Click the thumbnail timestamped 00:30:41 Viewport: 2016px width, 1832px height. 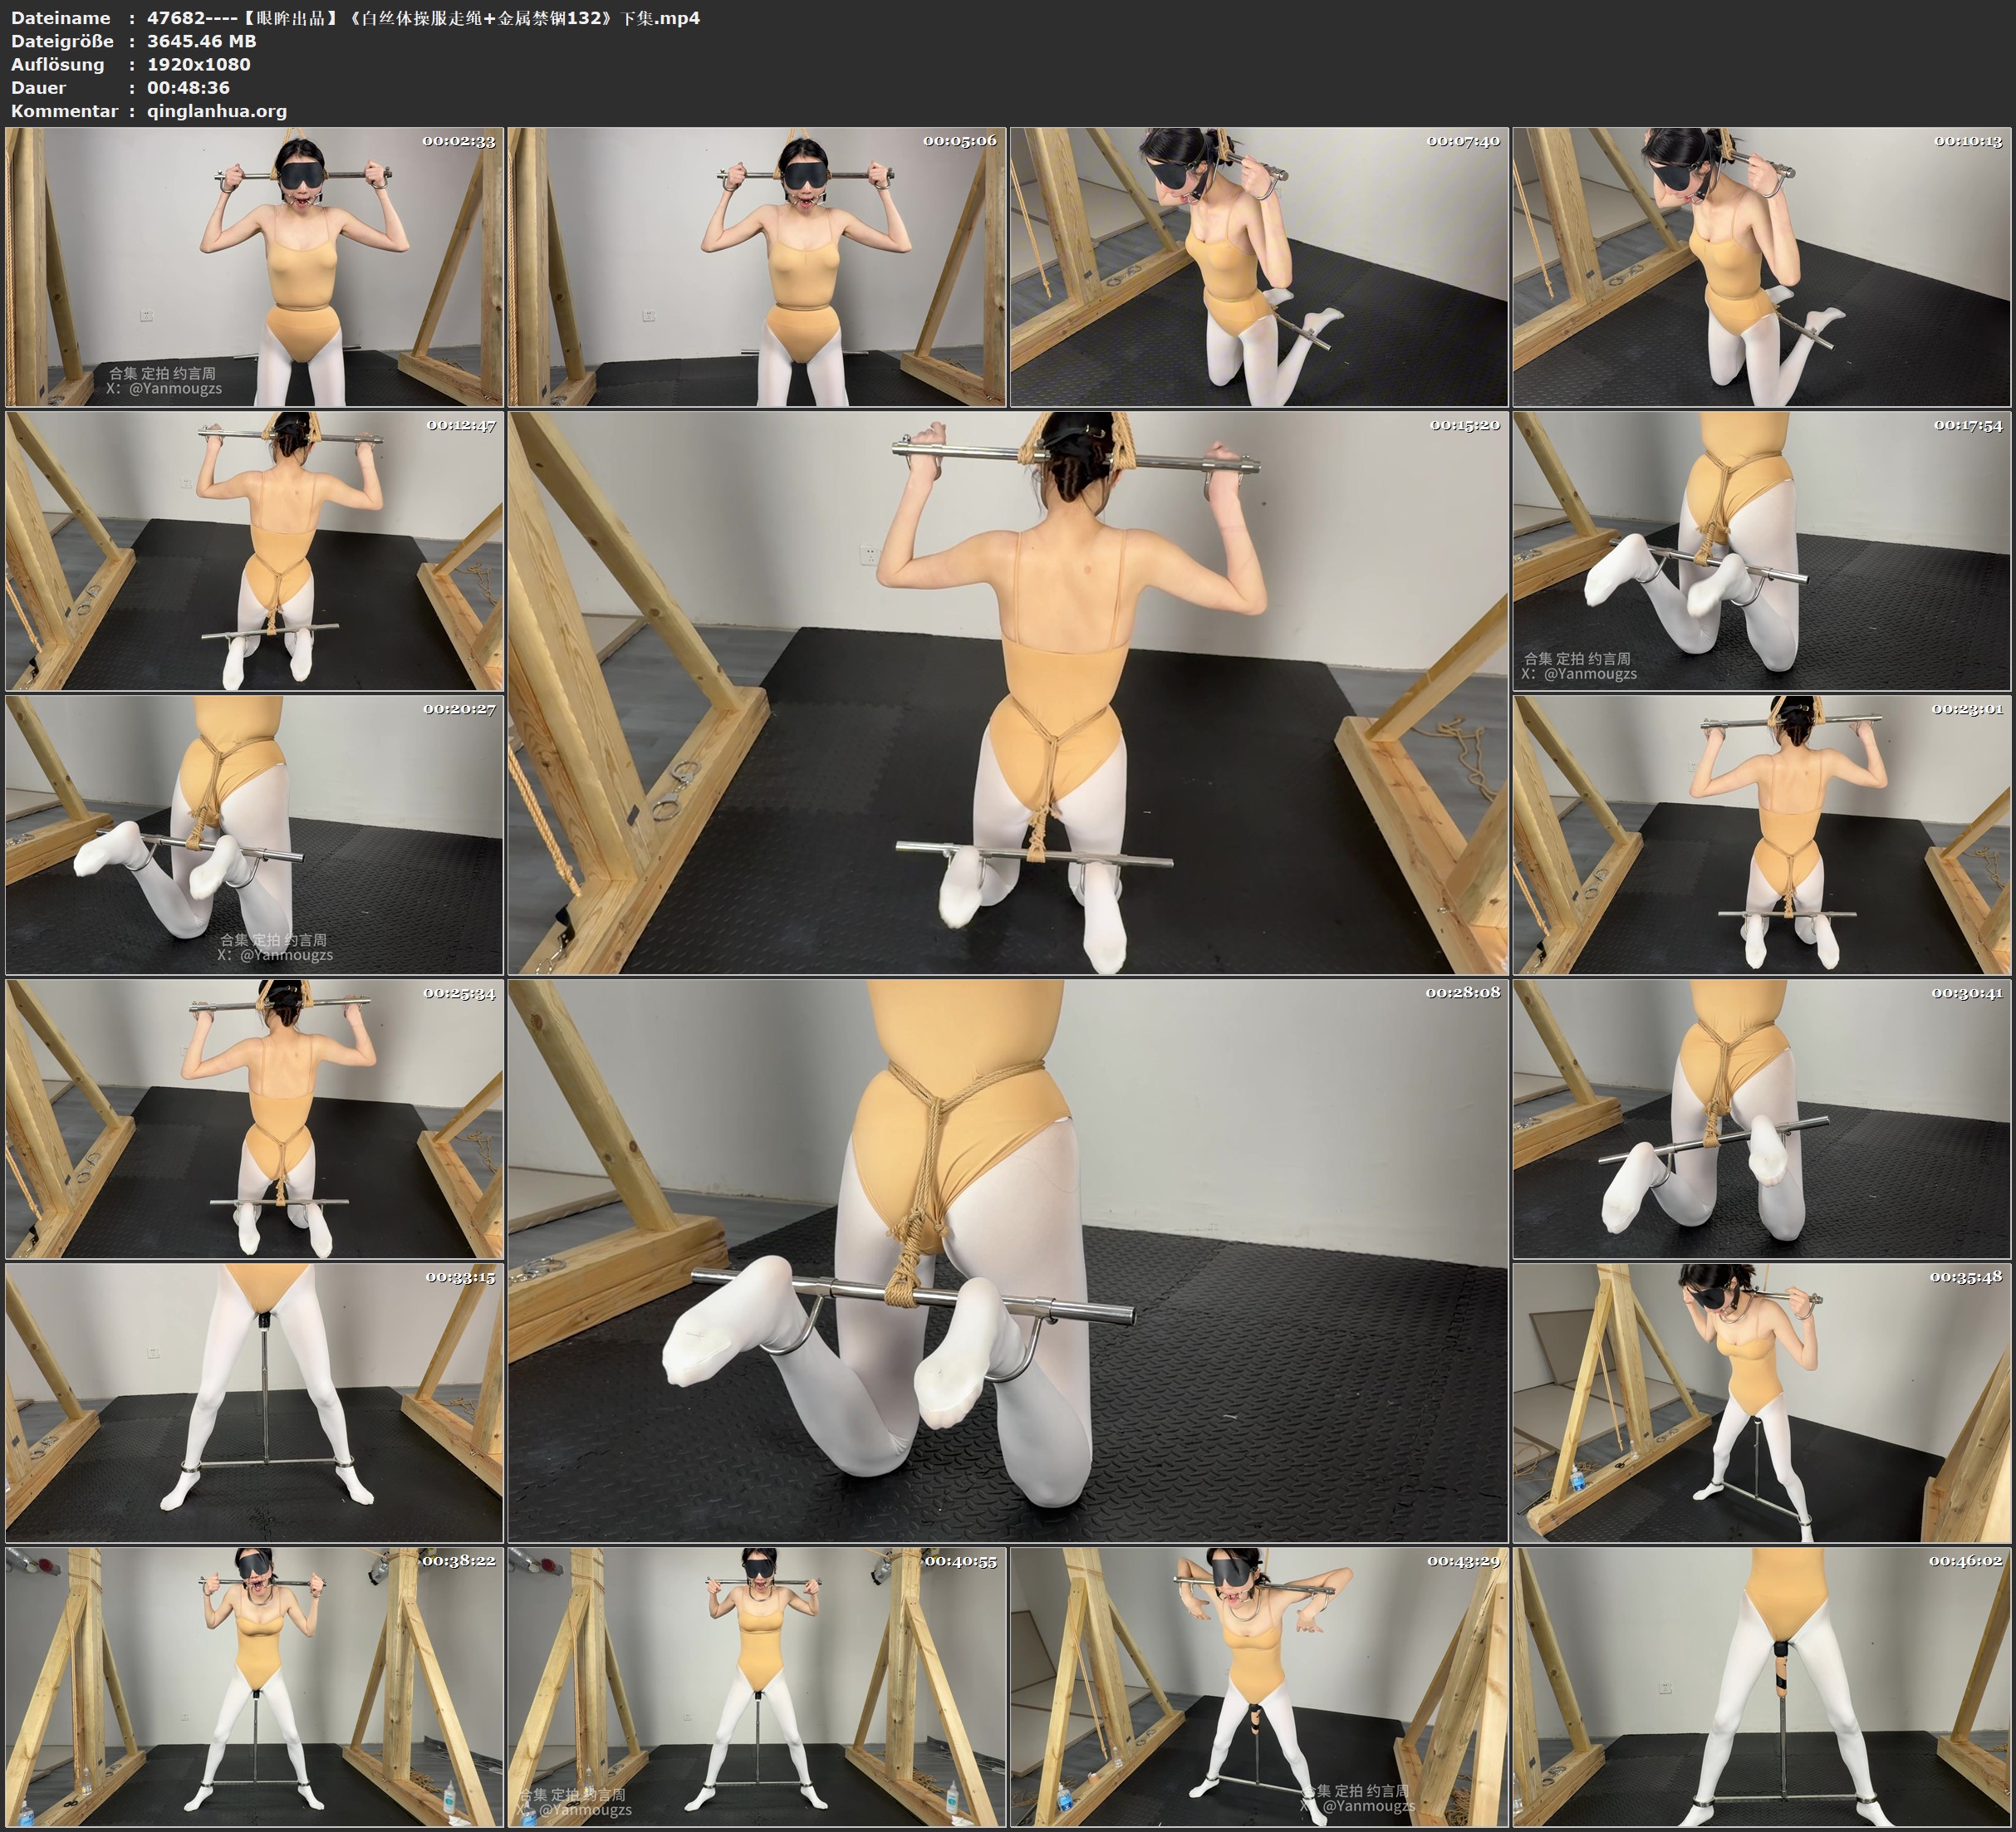click(x=1761, y=1119)
